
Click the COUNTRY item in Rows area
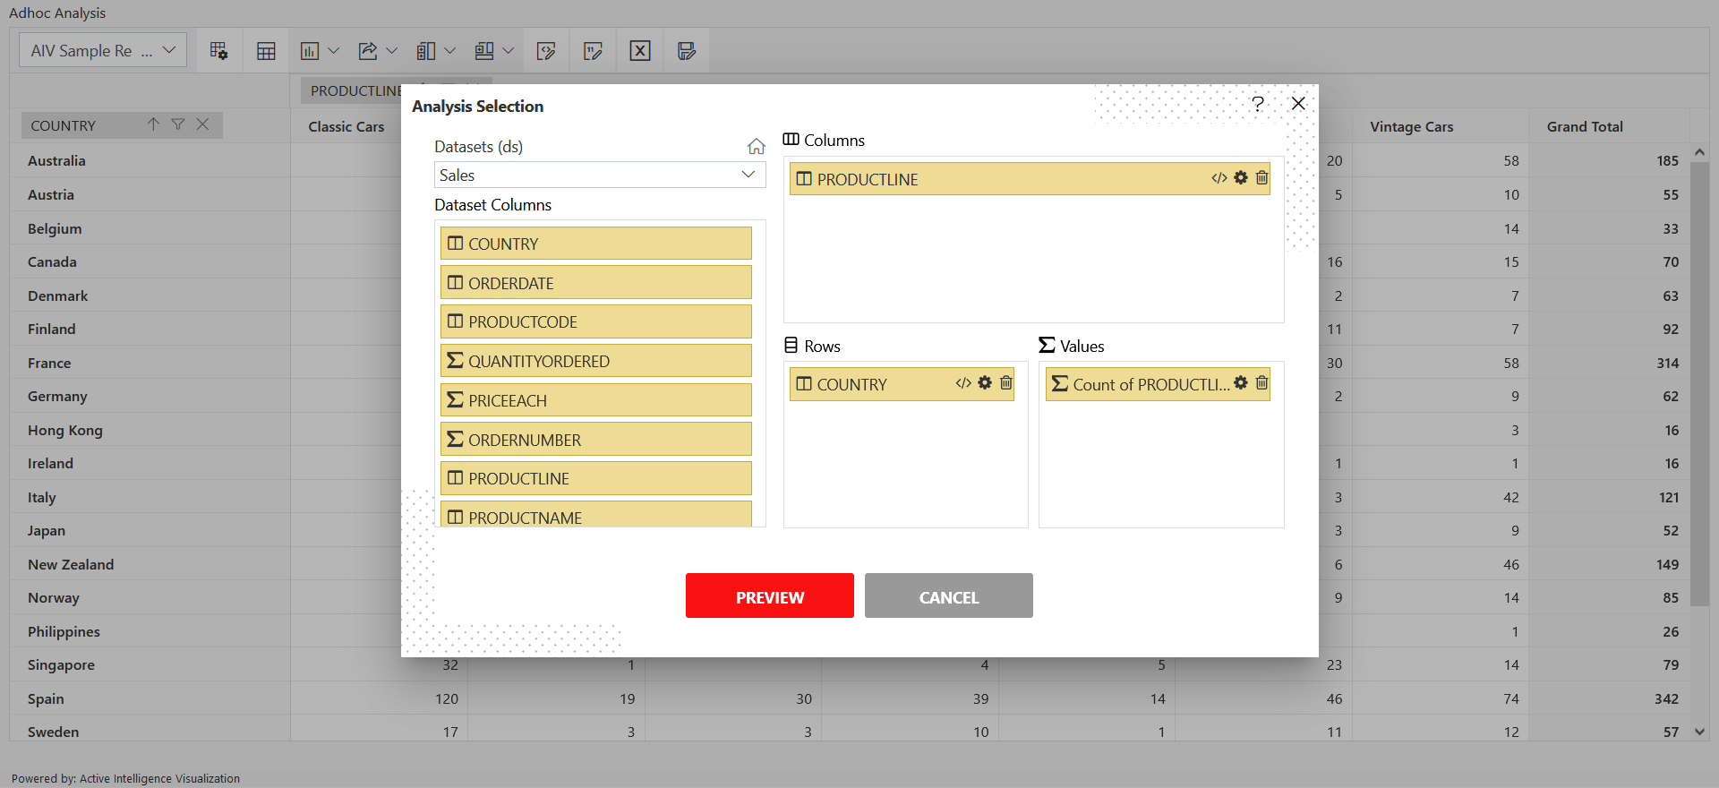(x=902, y=384)
